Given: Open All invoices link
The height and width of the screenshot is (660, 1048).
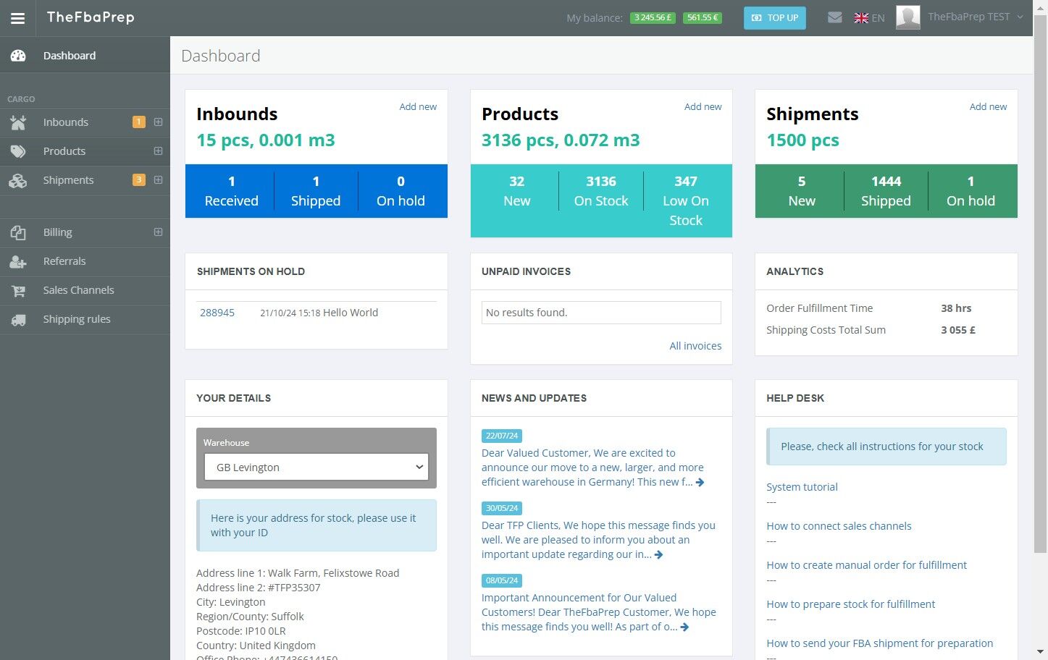Looking at the screenshot, I should pos(695,346).
